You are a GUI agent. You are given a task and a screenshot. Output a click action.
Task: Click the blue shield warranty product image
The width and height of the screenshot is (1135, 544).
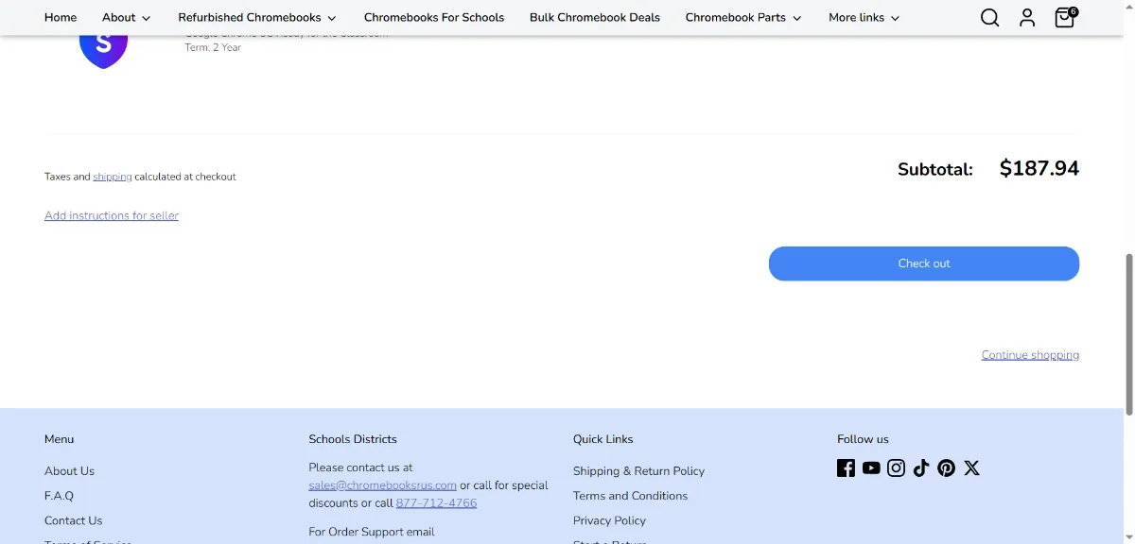[103, 52]
